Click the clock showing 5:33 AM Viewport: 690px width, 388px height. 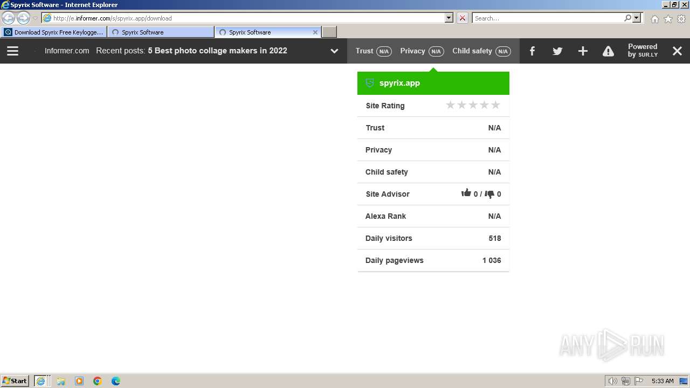(663, 381)
